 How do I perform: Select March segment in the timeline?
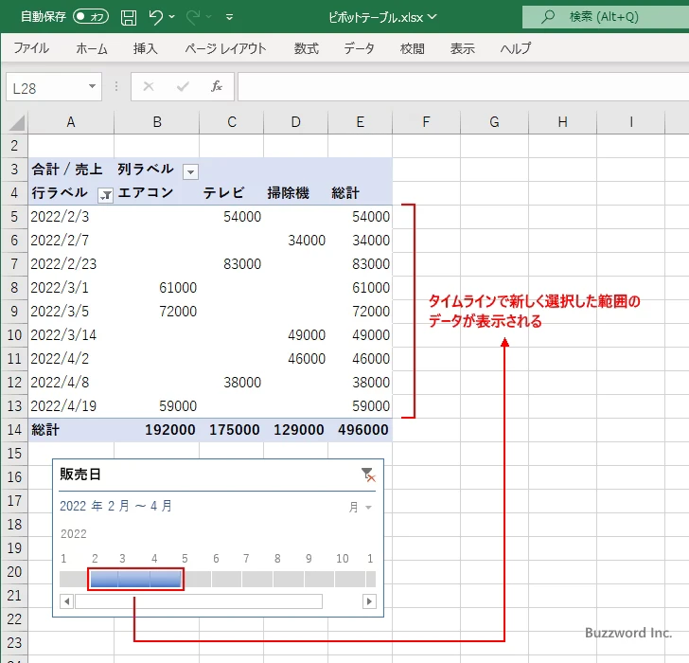134,579
